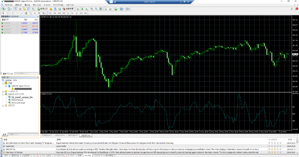Select the cursor arrow tool
Viewport: 299px width, 157px height.
tap(3, 13)
